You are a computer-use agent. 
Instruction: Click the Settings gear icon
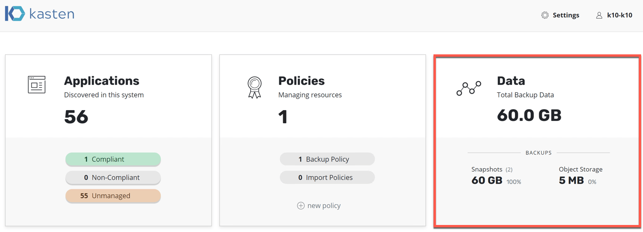tap(545, 15)
